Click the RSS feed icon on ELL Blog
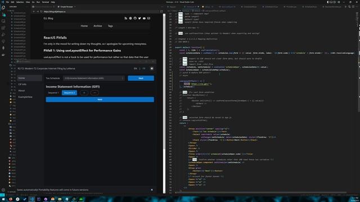Screen dimensions: 360x202 pyautogui.click(x=126, y=19)
